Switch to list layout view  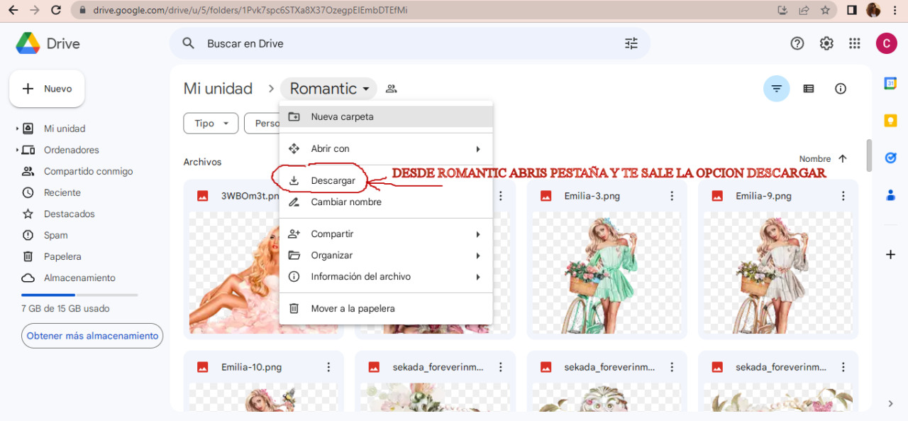point(809,89)
